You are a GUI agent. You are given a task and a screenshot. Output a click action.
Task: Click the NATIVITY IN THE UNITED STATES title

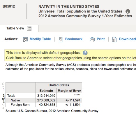point(69,7)
